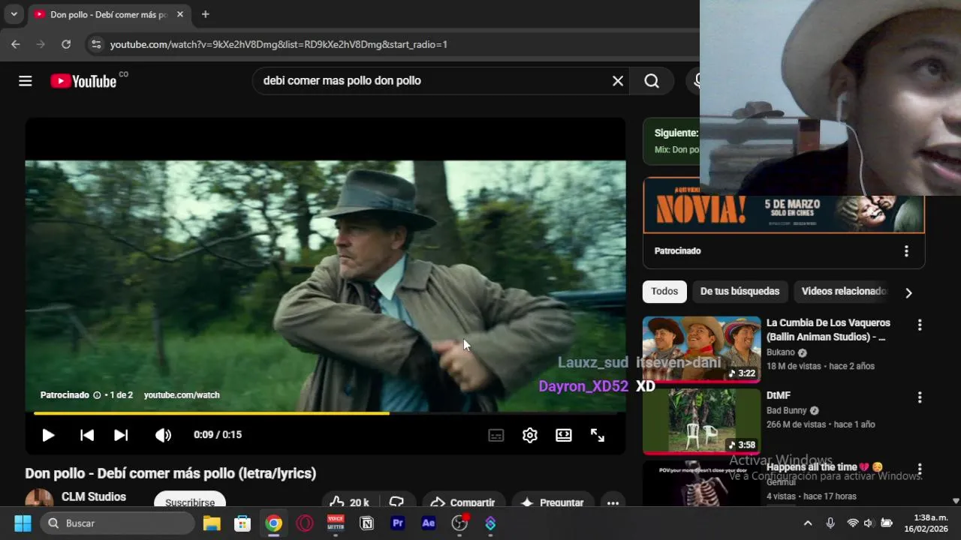Switch the video to fullscreen

pyautogui.click(x=598, y=435)
